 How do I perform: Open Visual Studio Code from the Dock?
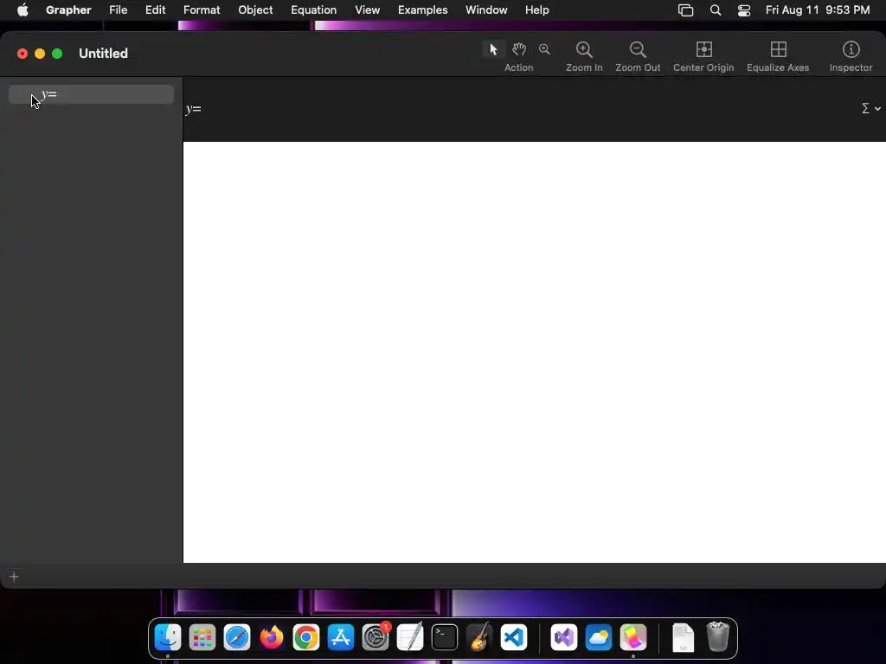tap(514, 637)
